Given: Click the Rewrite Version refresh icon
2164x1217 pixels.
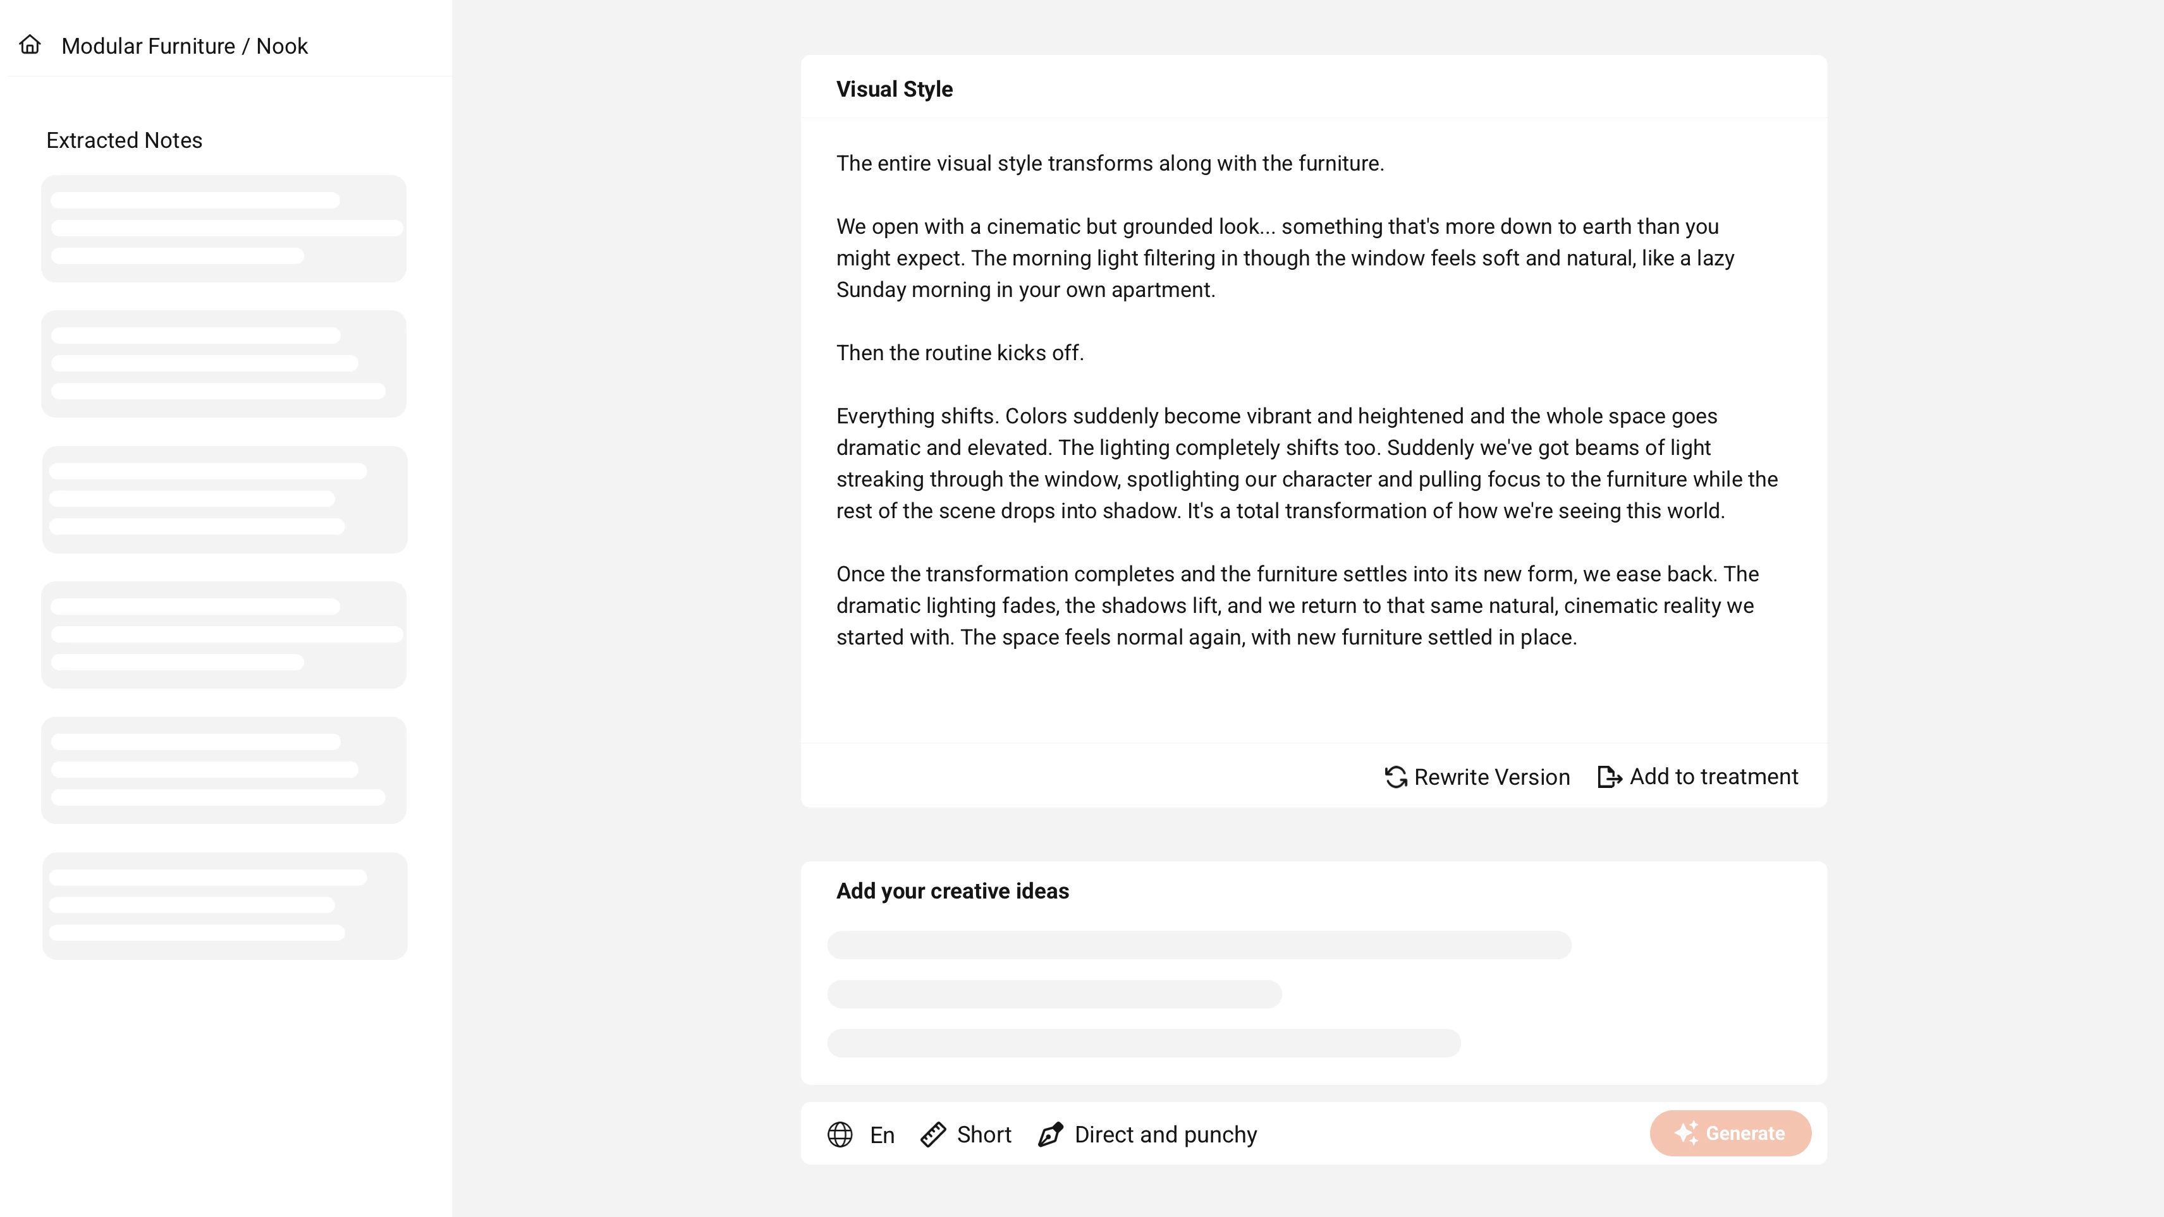Looking at the screenshot, I should 1395,777.
